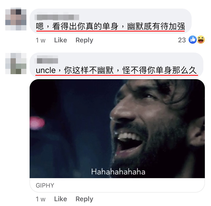Click the Hahahahahaha caption on GIF
This screenshot has height=206, width=211.
[118, 172]
